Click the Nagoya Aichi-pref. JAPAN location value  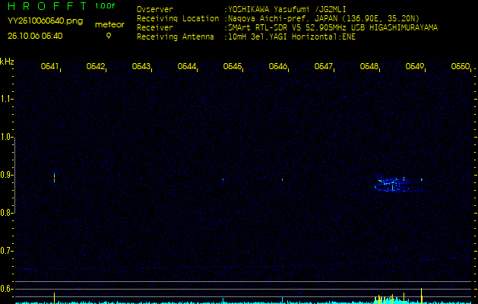324,18
